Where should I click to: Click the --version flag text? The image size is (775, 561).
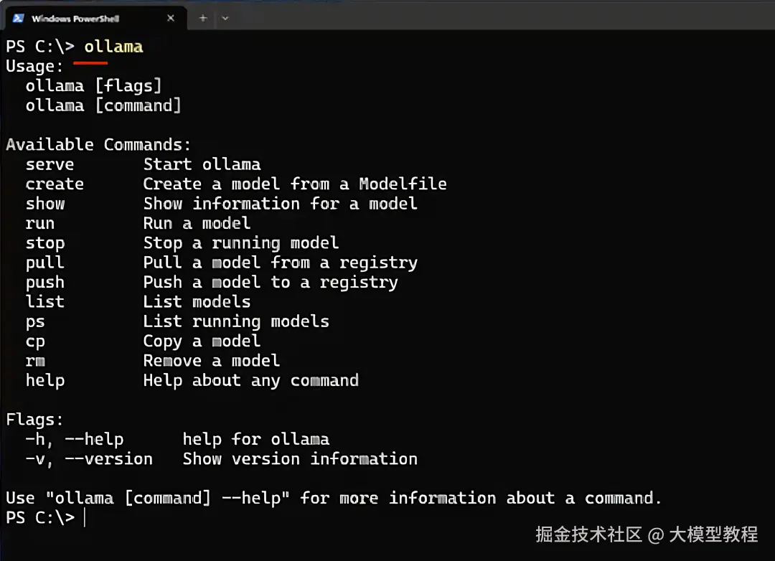(108, 459)
